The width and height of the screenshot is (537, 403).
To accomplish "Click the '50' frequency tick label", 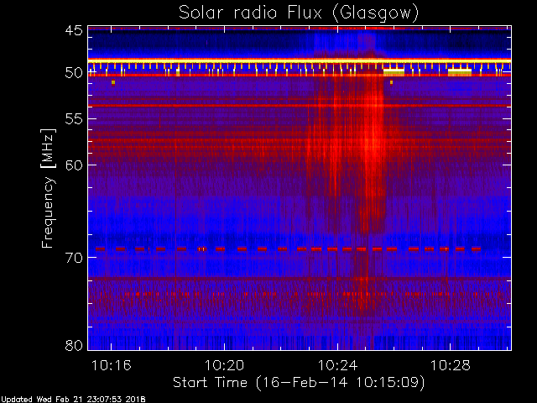I will pos(74,73).
